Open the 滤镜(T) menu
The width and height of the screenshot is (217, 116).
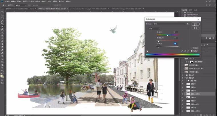(44, 1)
